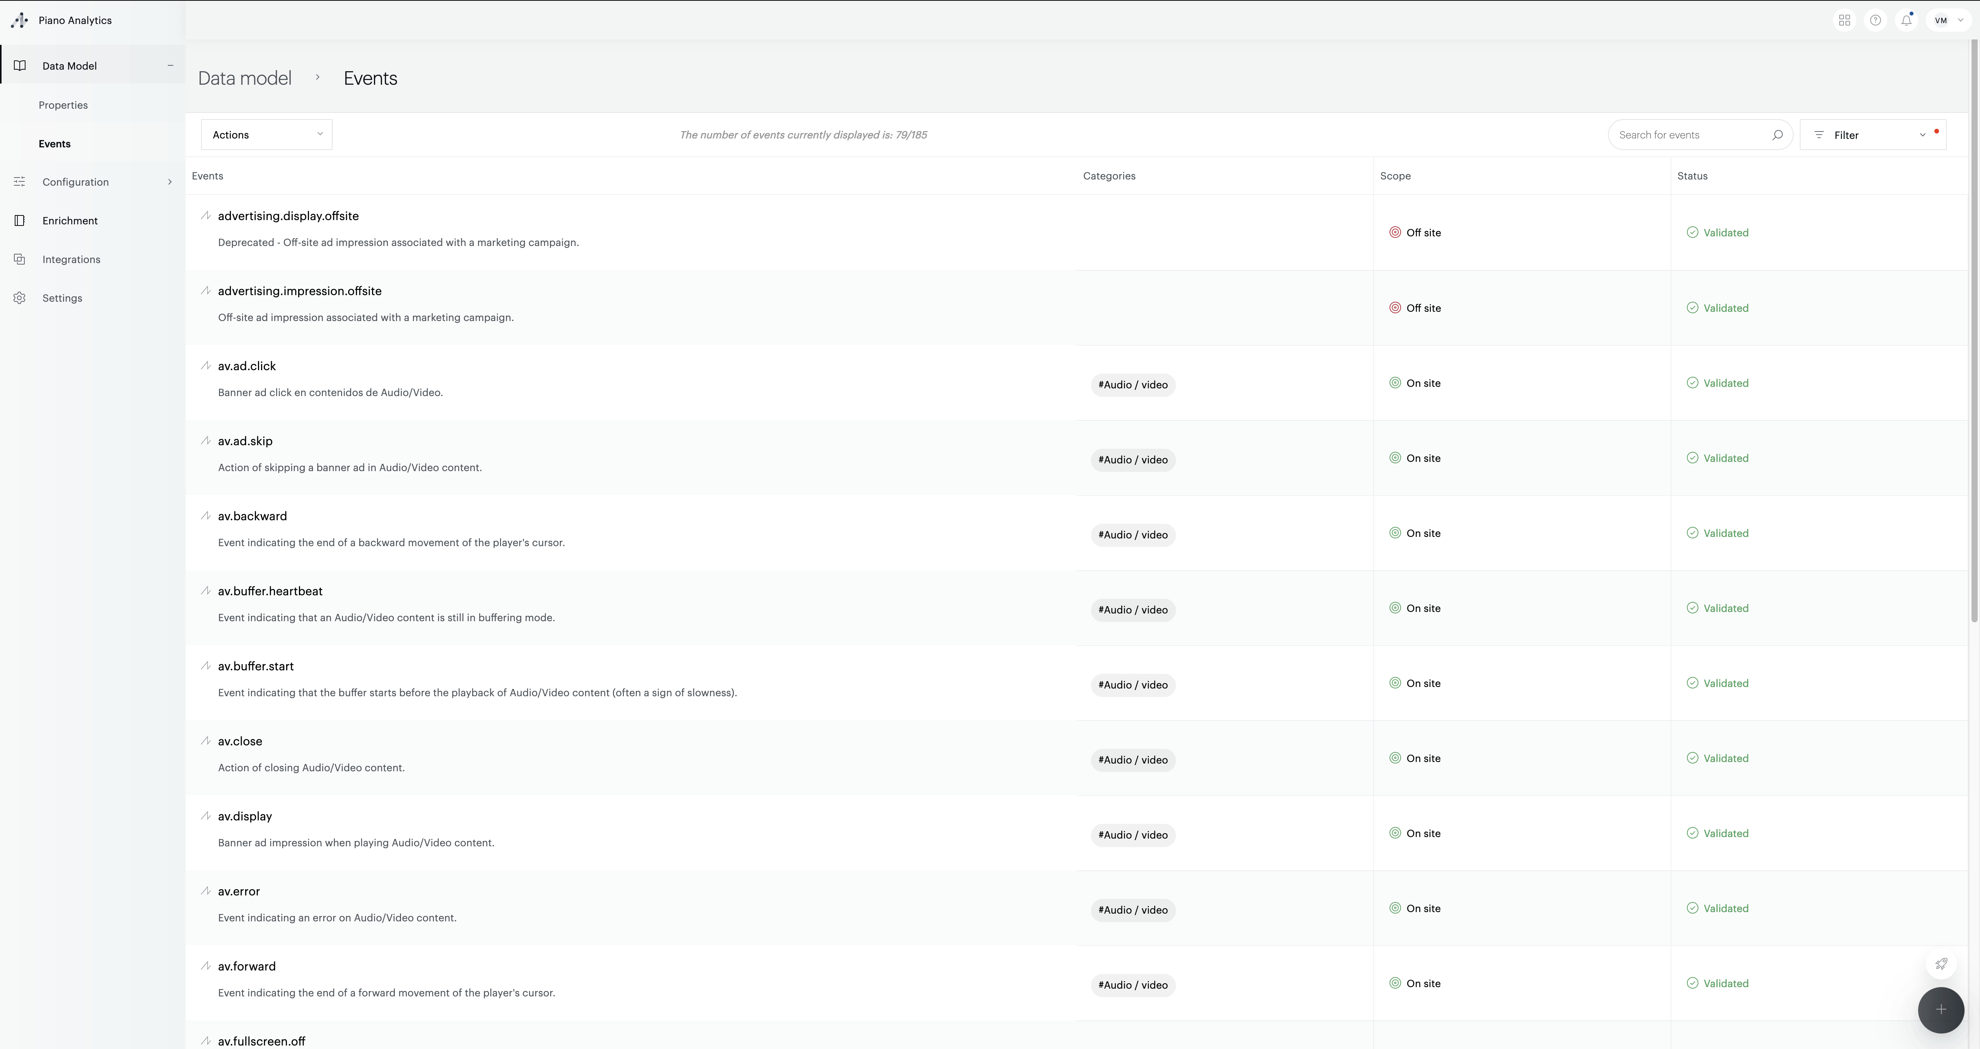Open the app grid launcher in the top bar
The height and width of the screenshot is (1049, 1980).
coord(1844,20)
